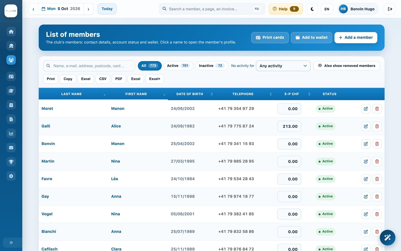The height and width of the screenshot is (251, 401).
Task: Export list with CSV button
Action: (103, 79)
